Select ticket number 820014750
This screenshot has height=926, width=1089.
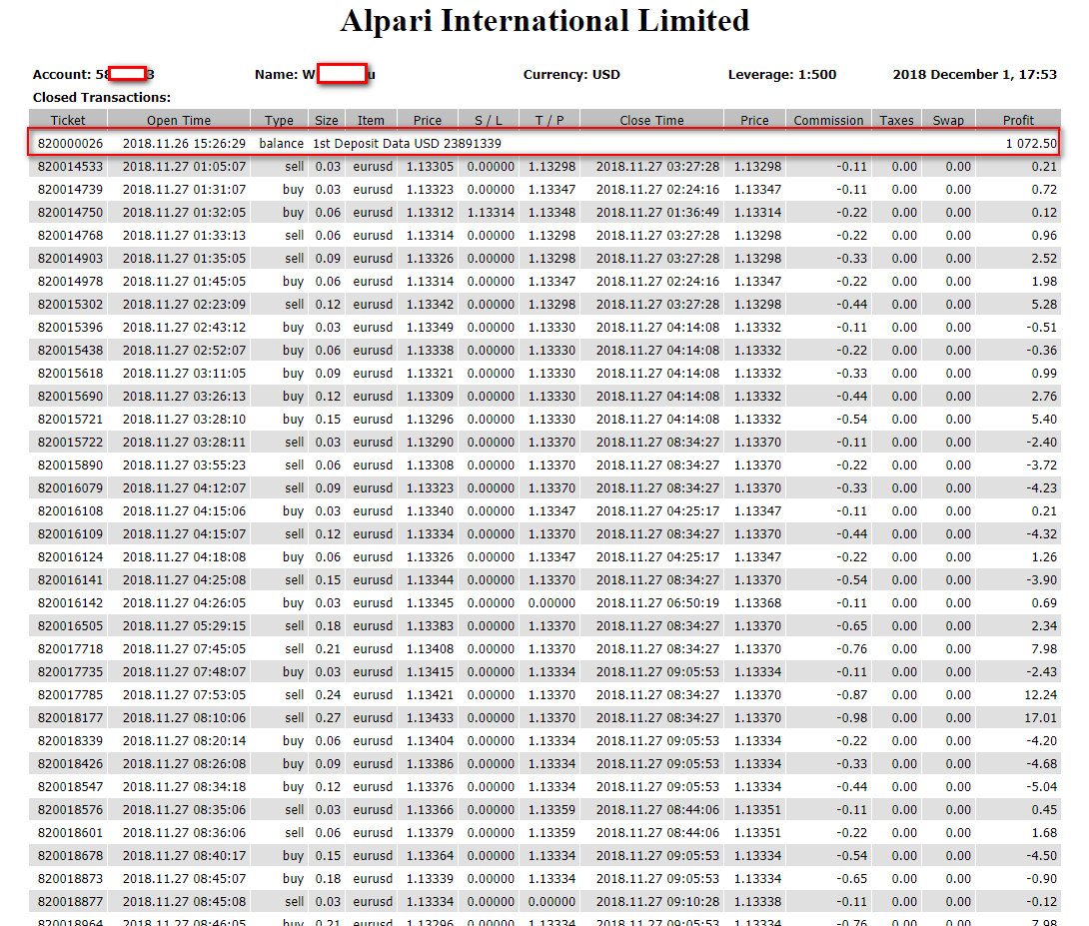click(70, 213)
